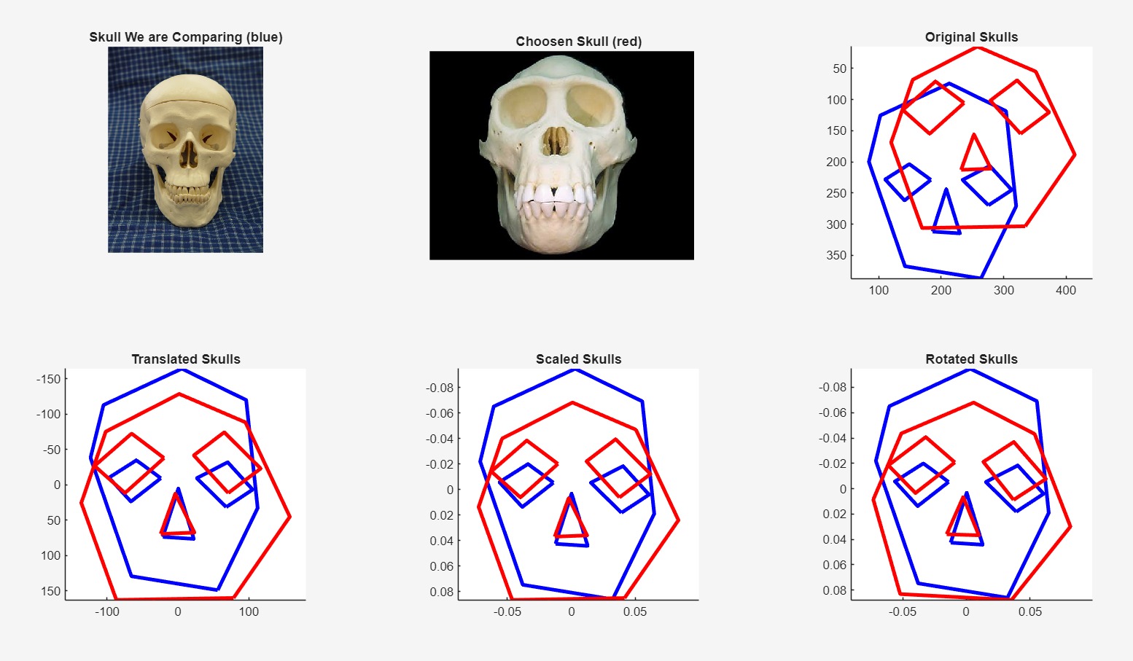Click the 0.08 y-axis tick in Scaled Skulls
Viewport: 1133px width, 661px height.
point(442,592)
